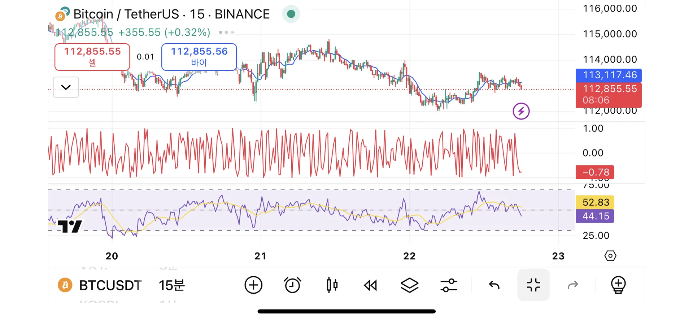Tap the purple lightning bolt icon
This screenshot has height=320, width=693.
tap(521, 111)
